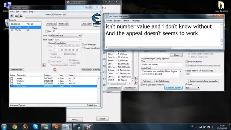This screenshot has width=231, height=130.
Task: Open Skype from the taskbar
Action: click(x=35, y=127)
